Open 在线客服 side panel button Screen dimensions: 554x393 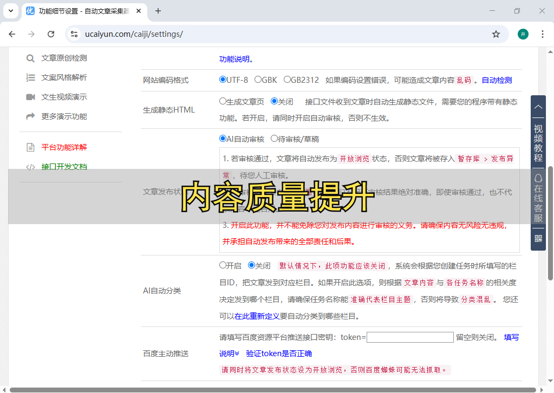tap(538, 198)
